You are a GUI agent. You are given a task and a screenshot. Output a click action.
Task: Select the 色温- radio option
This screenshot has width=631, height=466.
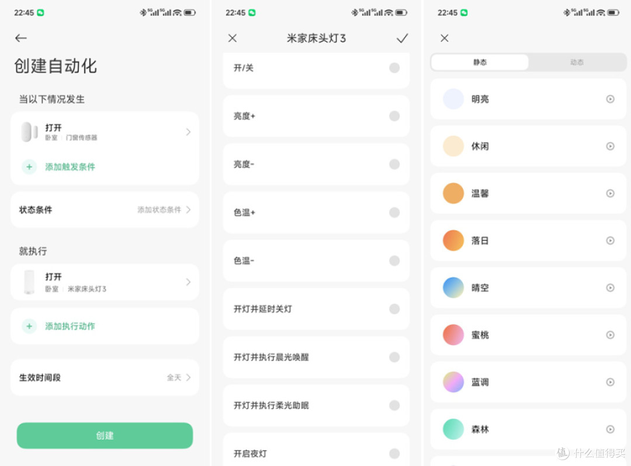pyautogui.click(x=394, y=261)
